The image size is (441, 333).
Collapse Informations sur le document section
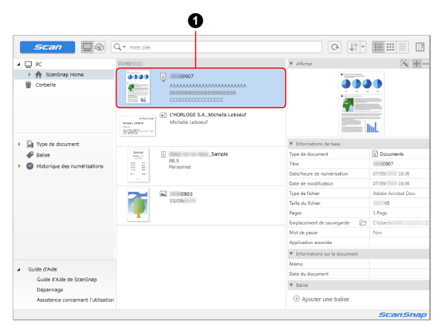click(x=291, y=254)
